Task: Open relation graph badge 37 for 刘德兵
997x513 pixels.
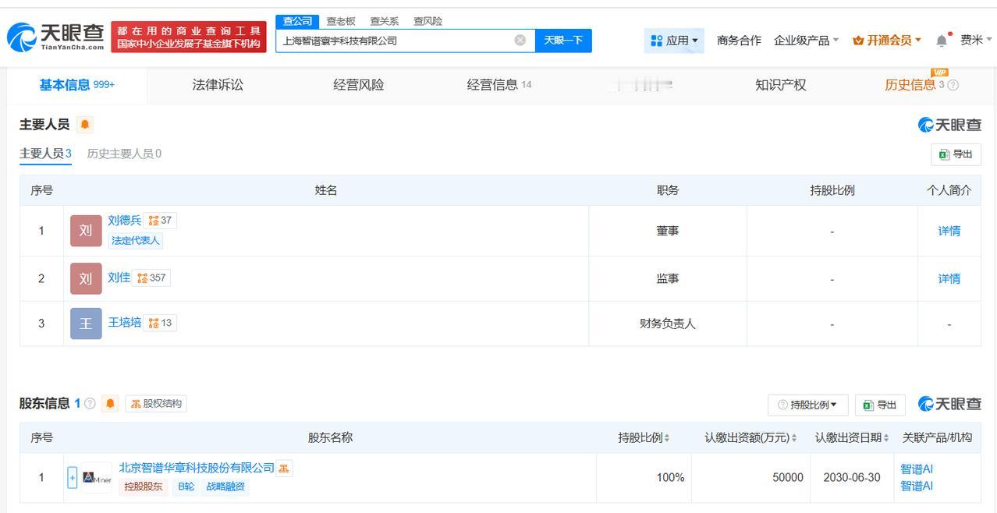Action: [160, 221]
